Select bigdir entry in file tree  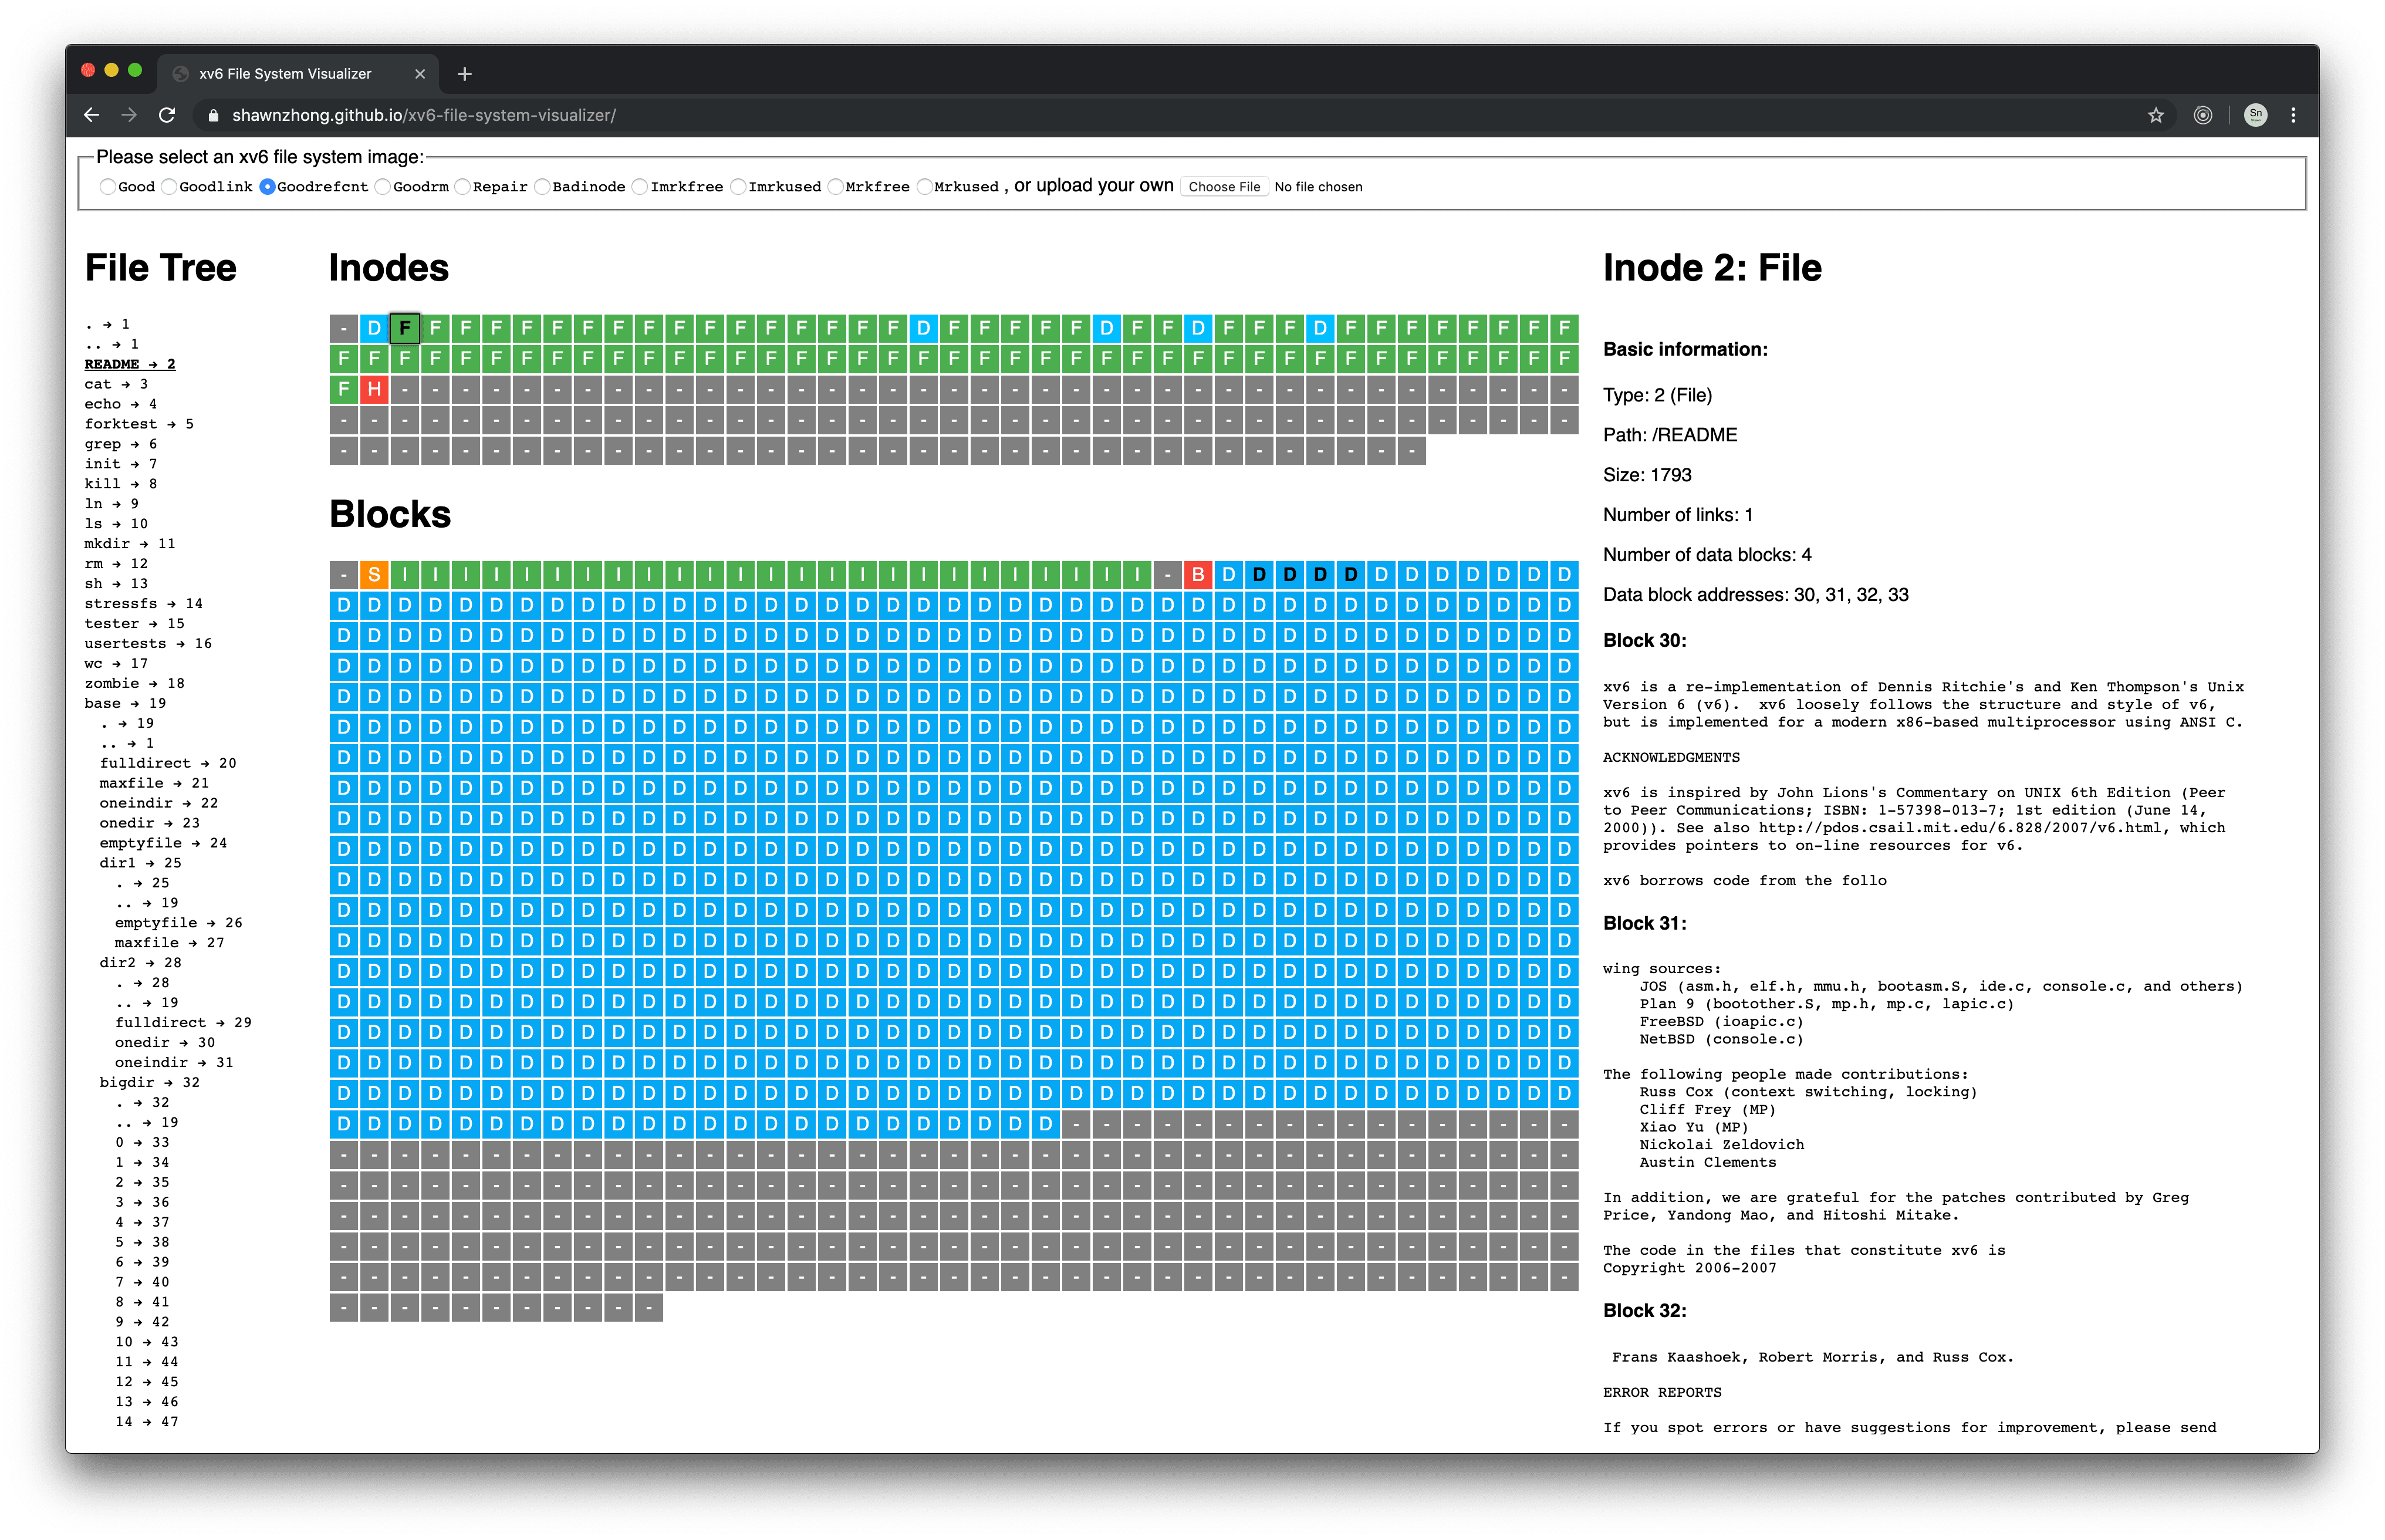tap(127, 1082)
